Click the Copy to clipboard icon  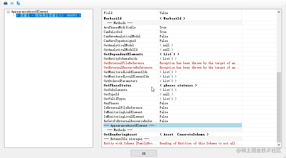click(18, 3)
